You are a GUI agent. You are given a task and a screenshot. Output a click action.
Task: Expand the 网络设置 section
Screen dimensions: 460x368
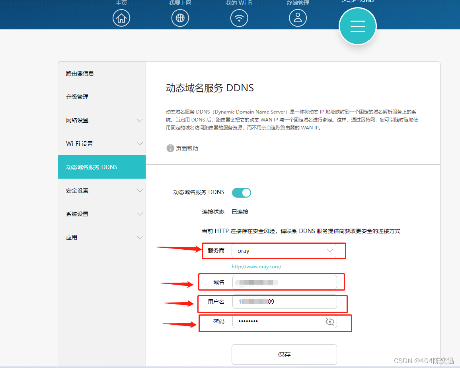click(x=102, y=120)
